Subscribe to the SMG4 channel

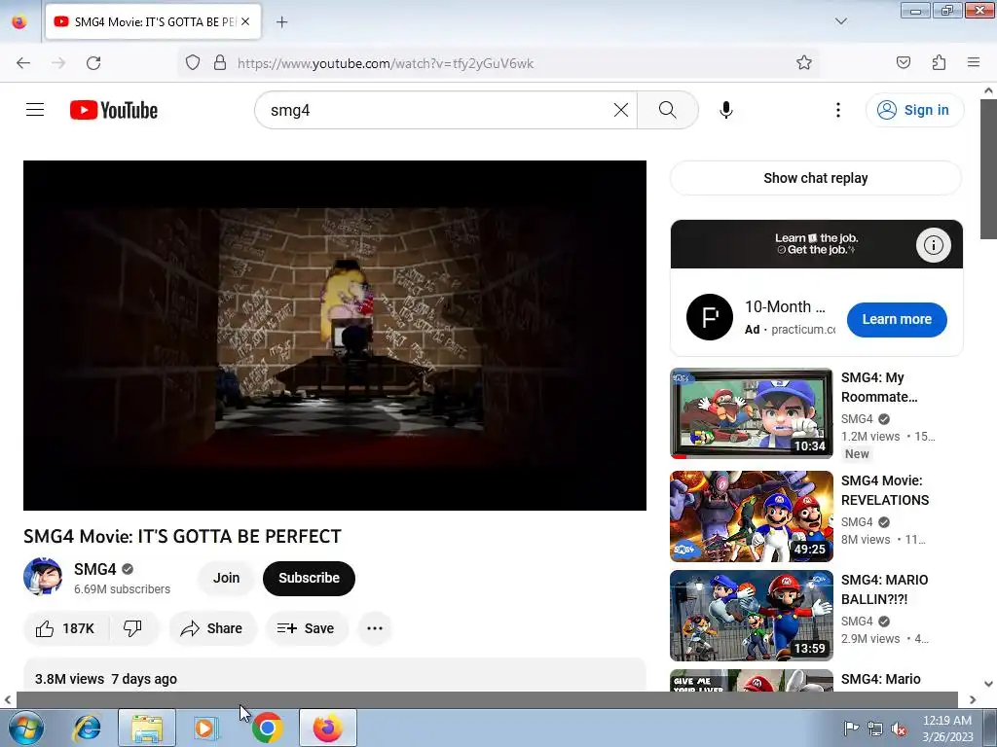pos(309,578)
